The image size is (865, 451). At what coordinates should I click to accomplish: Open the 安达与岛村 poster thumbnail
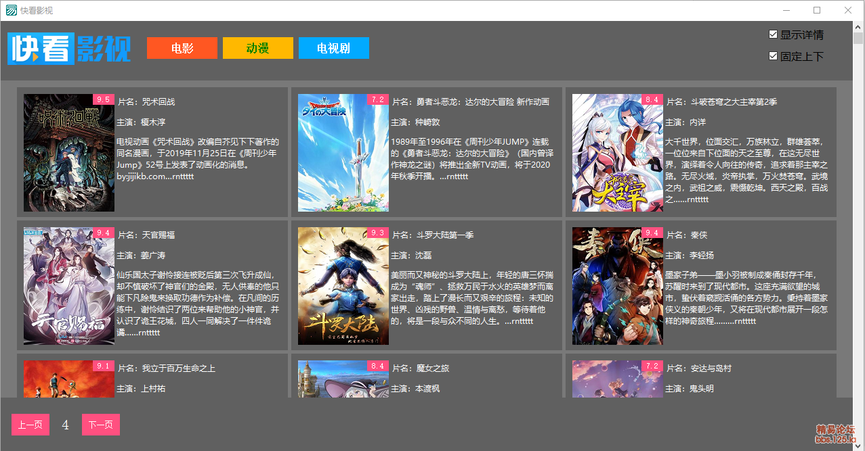618,379
